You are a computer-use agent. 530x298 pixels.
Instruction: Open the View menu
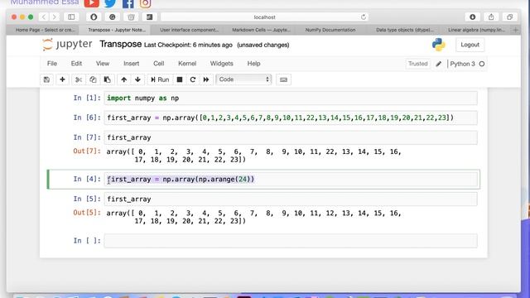[x=103, y=64]
